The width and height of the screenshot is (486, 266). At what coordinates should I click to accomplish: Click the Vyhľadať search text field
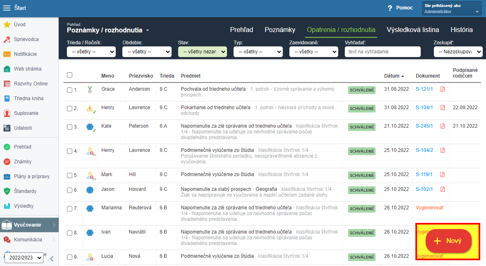[x=383, y=52]
